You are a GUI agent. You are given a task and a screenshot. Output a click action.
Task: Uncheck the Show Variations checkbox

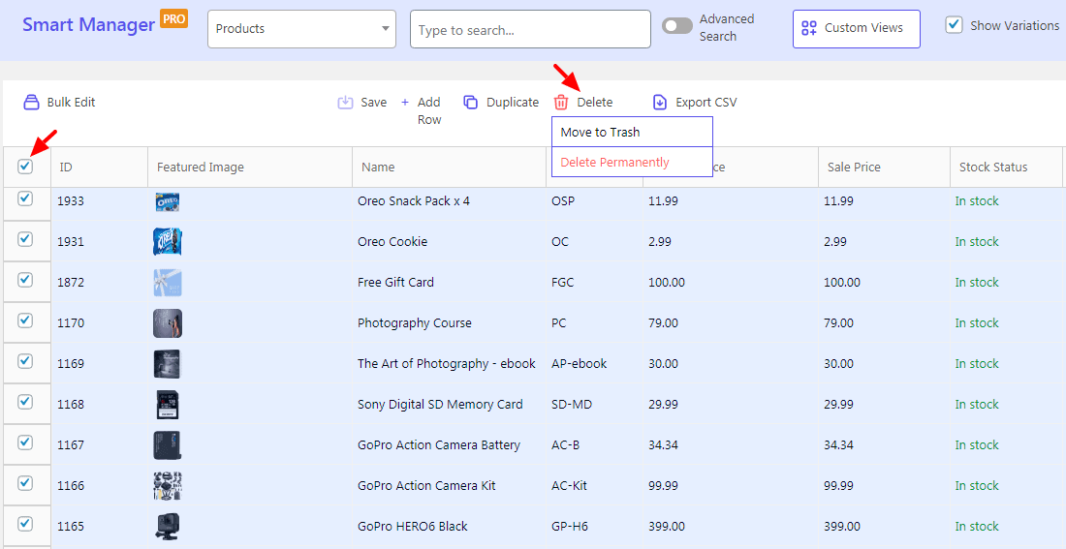(955, 25)
